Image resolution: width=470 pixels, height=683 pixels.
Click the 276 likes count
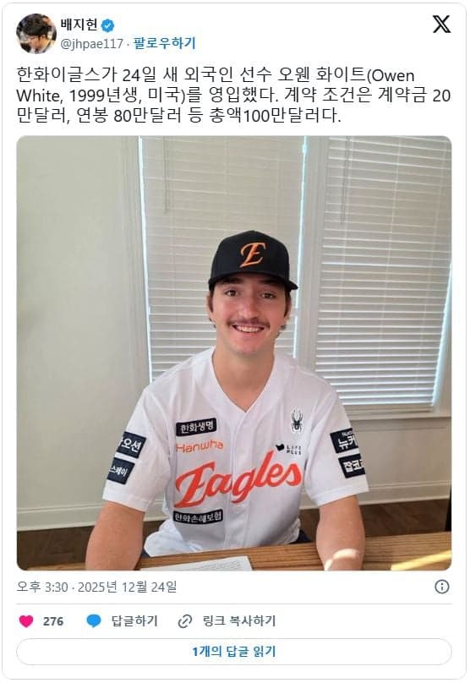[x=53, y=621]
